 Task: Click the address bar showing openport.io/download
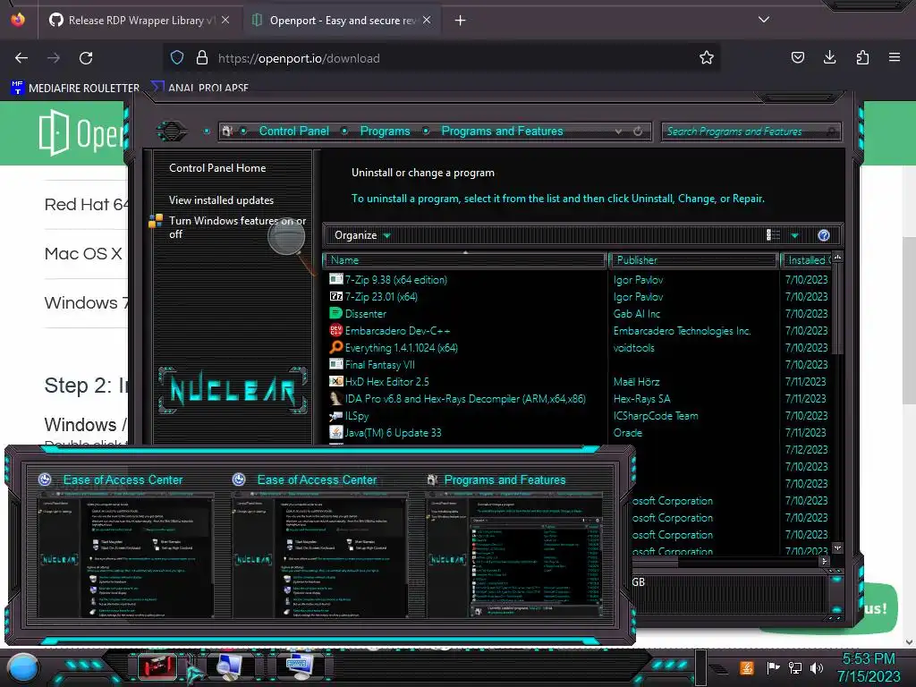click(441, 58)
